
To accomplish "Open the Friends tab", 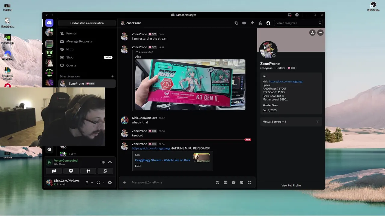I will [87, 33].
